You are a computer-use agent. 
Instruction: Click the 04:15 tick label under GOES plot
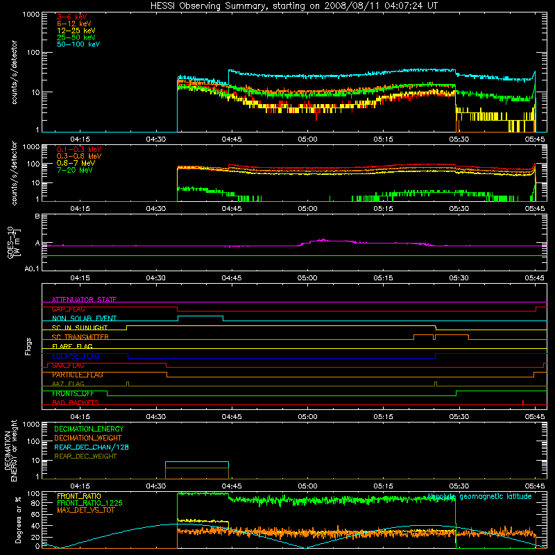pyautogui.click(x=80, y=278)
